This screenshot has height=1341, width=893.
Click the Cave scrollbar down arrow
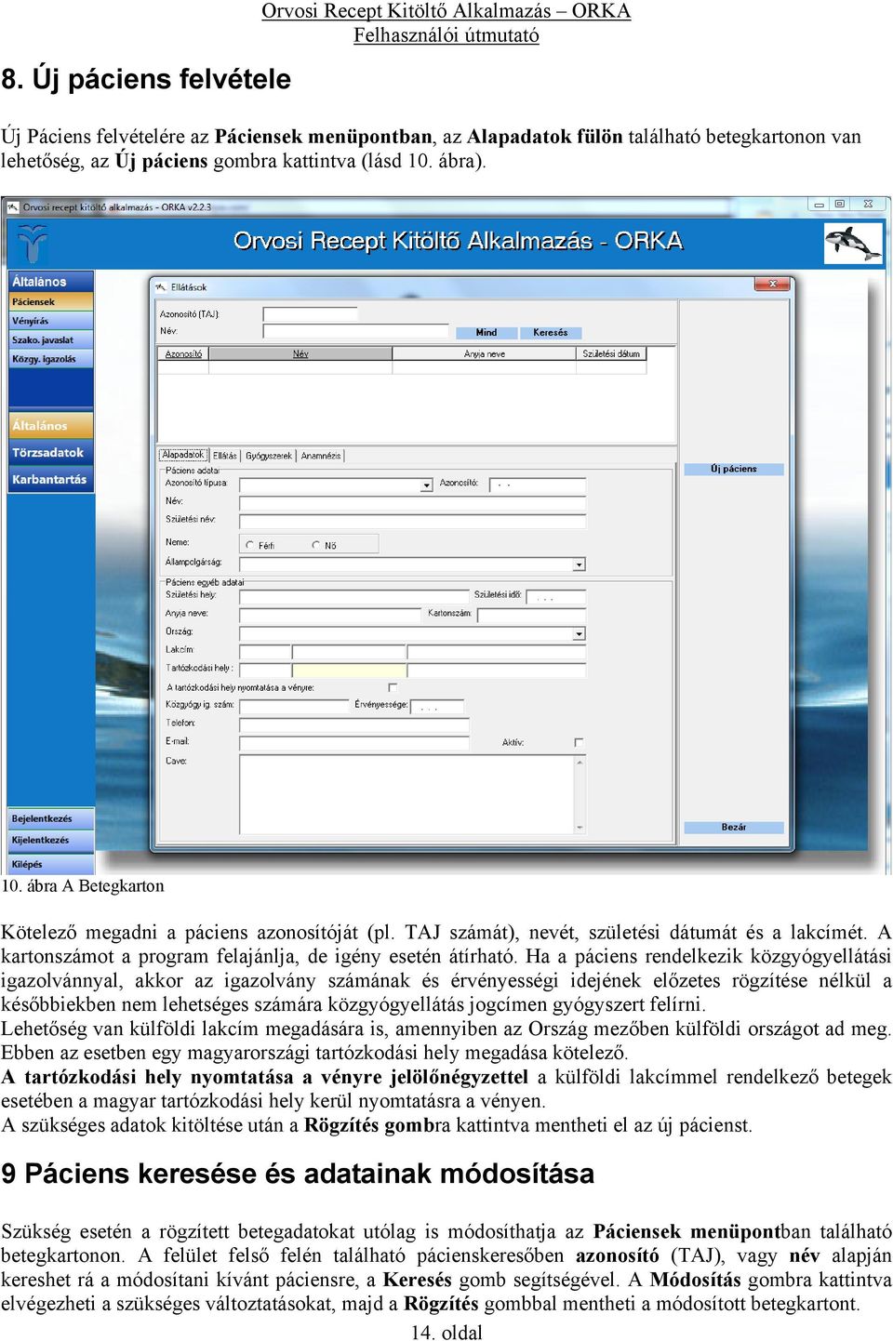pos(580,827)
